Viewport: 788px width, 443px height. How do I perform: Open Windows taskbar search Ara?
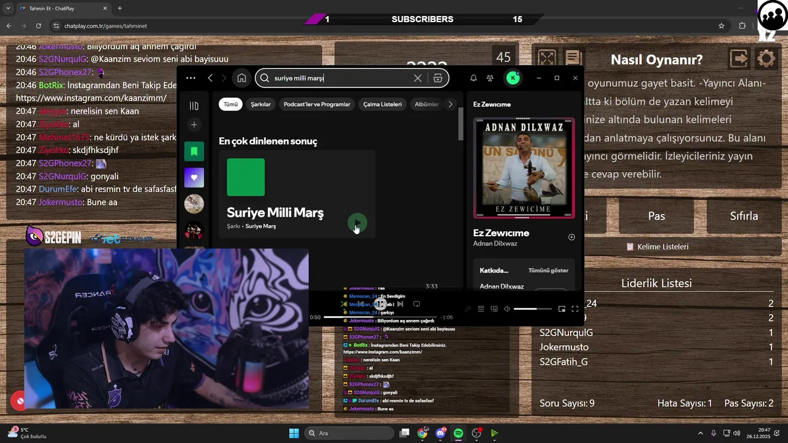[350, 433]
